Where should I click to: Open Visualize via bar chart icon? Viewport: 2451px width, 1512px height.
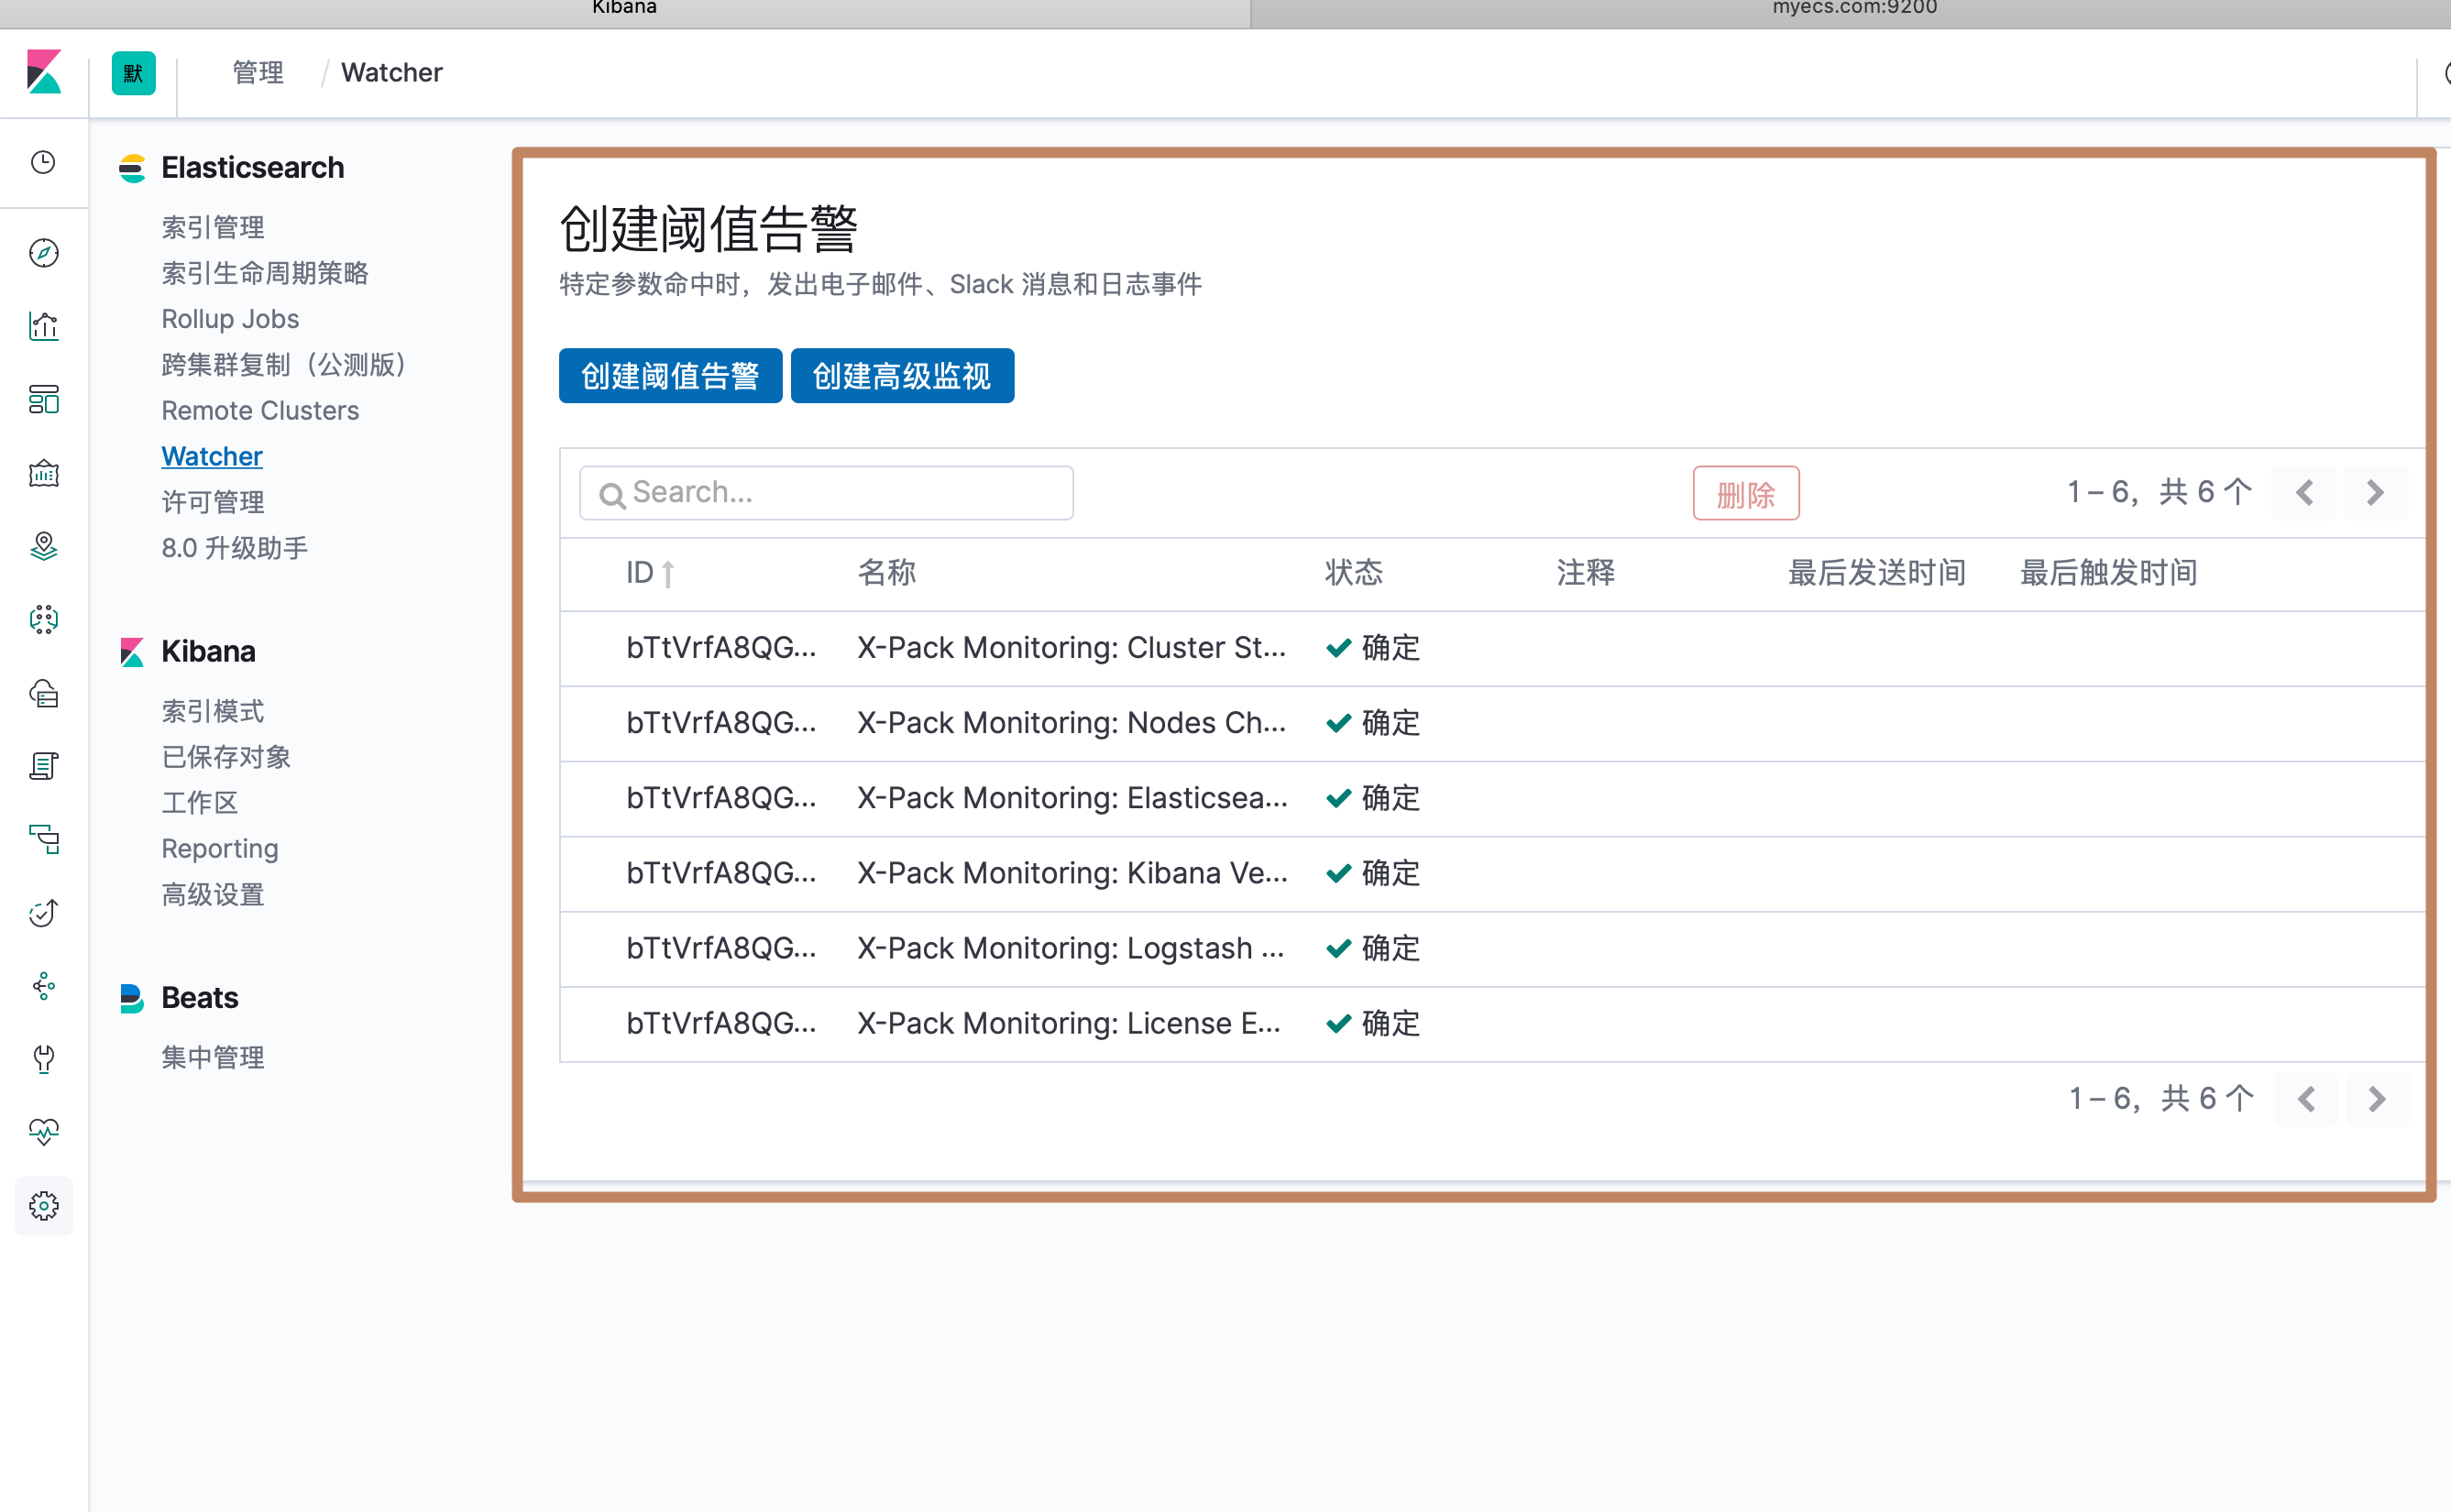[43, 326]
